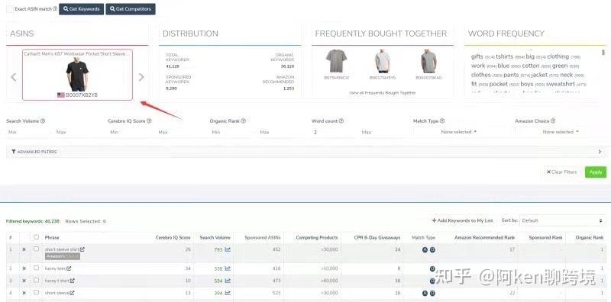This screenshot has height=302, width=611.
Task: Toggle the Exact ASIN match checkbox
Action: 10,9
